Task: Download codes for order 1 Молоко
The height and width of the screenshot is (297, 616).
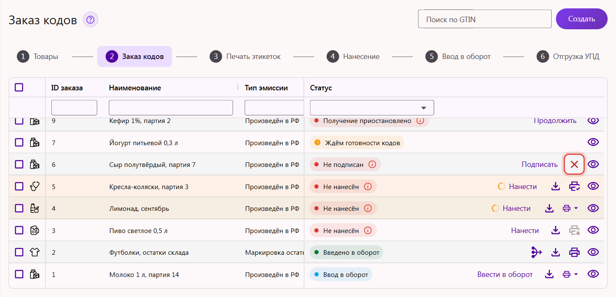Action: (x=549, y=274)
